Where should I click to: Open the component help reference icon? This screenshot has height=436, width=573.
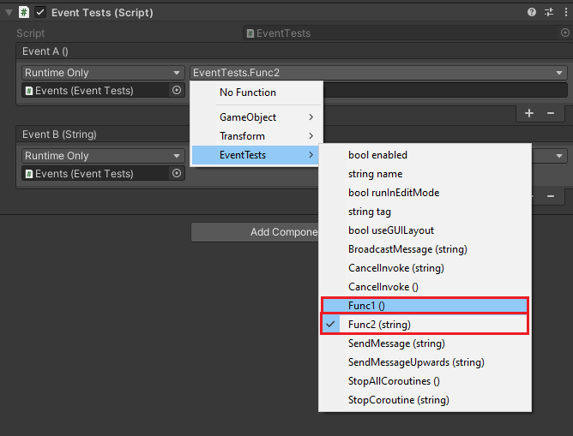[x=532, y=13]
